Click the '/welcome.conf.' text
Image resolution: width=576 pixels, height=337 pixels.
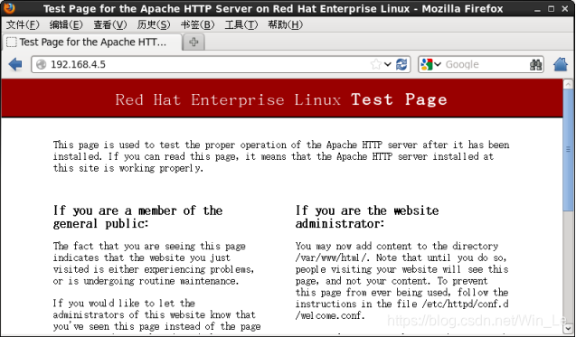point(330,315)
